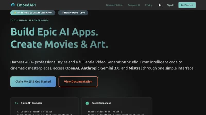Go to Compare AI page
Image resolution: width=206 pixels, height=115 pixels.
click(x=134, y=5)
